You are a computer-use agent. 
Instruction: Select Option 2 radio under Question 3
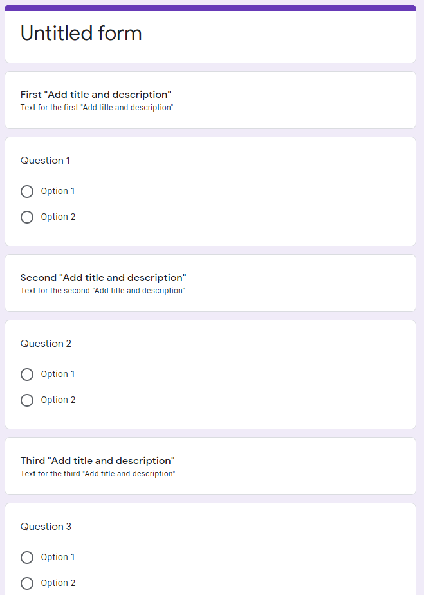click(x=27, y=583)
